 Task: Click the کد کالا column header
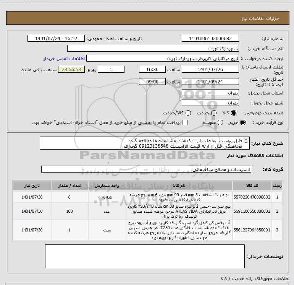(x=252, y=186)
